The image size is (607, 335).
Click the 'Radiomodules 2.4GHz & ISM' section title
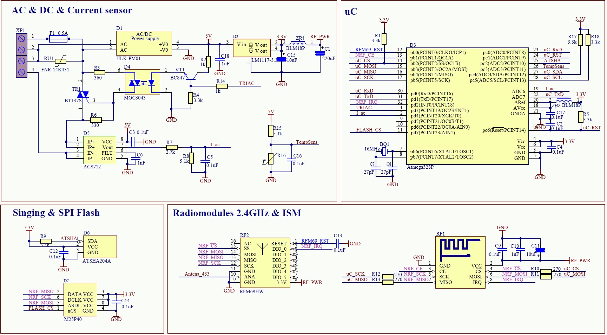[236, 213]
